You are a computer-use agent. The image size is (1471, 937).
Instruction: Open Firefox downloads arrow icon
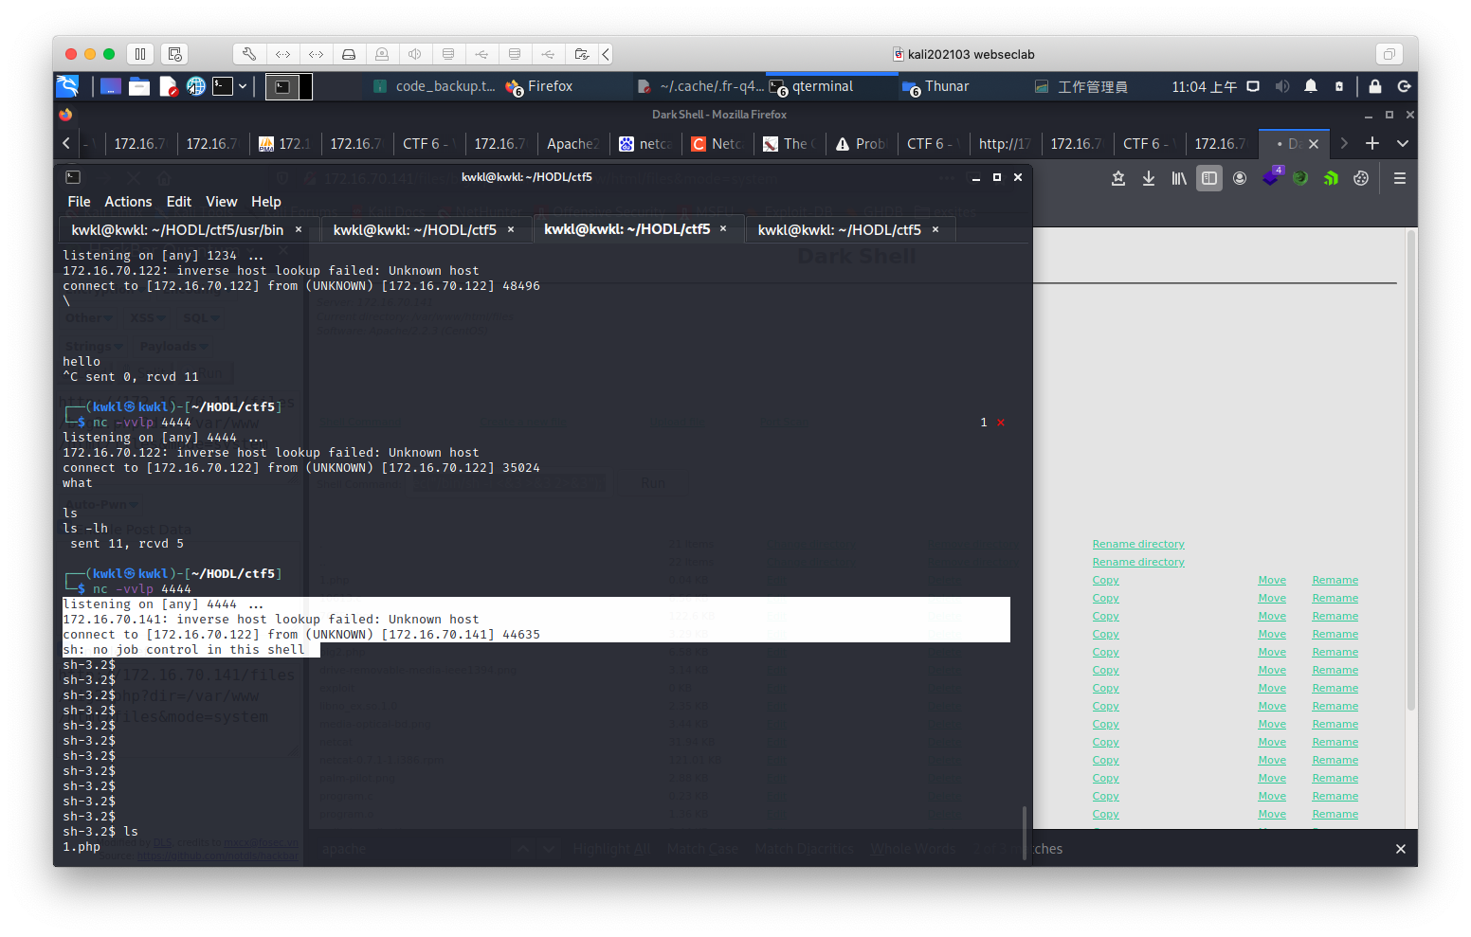click(1149, 178)
